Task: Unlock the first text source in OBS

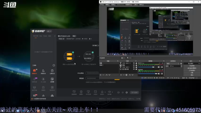Action: [x=136, y=63]
